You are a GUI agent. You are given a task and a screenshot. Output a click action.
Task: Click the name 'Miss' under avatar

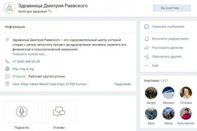151,123
